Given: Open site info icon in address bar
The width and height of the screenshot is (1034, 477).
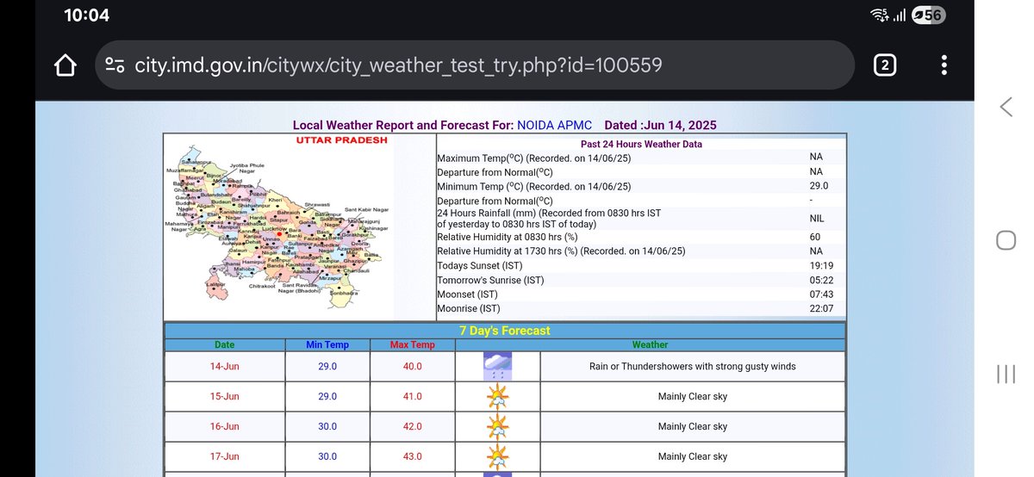Looking at the screenshot, I should pos(115,65).
